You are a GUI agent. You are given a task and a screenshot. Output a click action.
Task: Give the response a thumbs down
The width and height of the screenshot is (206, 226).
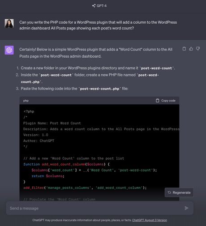coord(198,49)
